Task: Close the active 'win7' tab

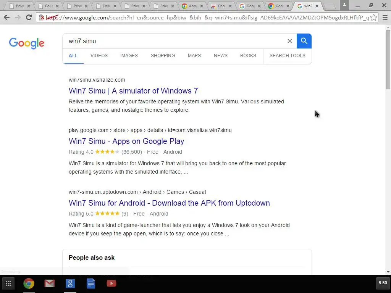Action: point(317,6)
